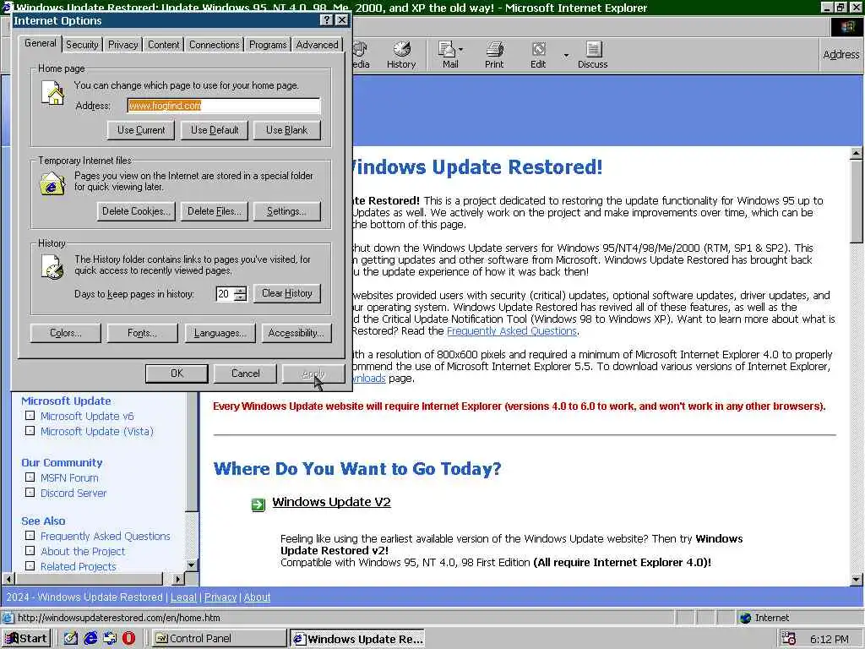
Task: Click Windows Update V2 heading link
Action: point(331,502)
